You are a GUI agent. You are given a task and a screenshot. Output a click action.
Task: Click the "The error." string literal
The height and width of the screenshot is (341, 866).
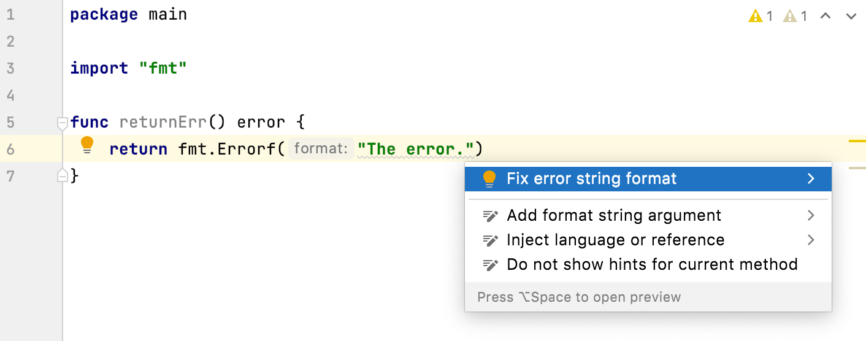416,149
